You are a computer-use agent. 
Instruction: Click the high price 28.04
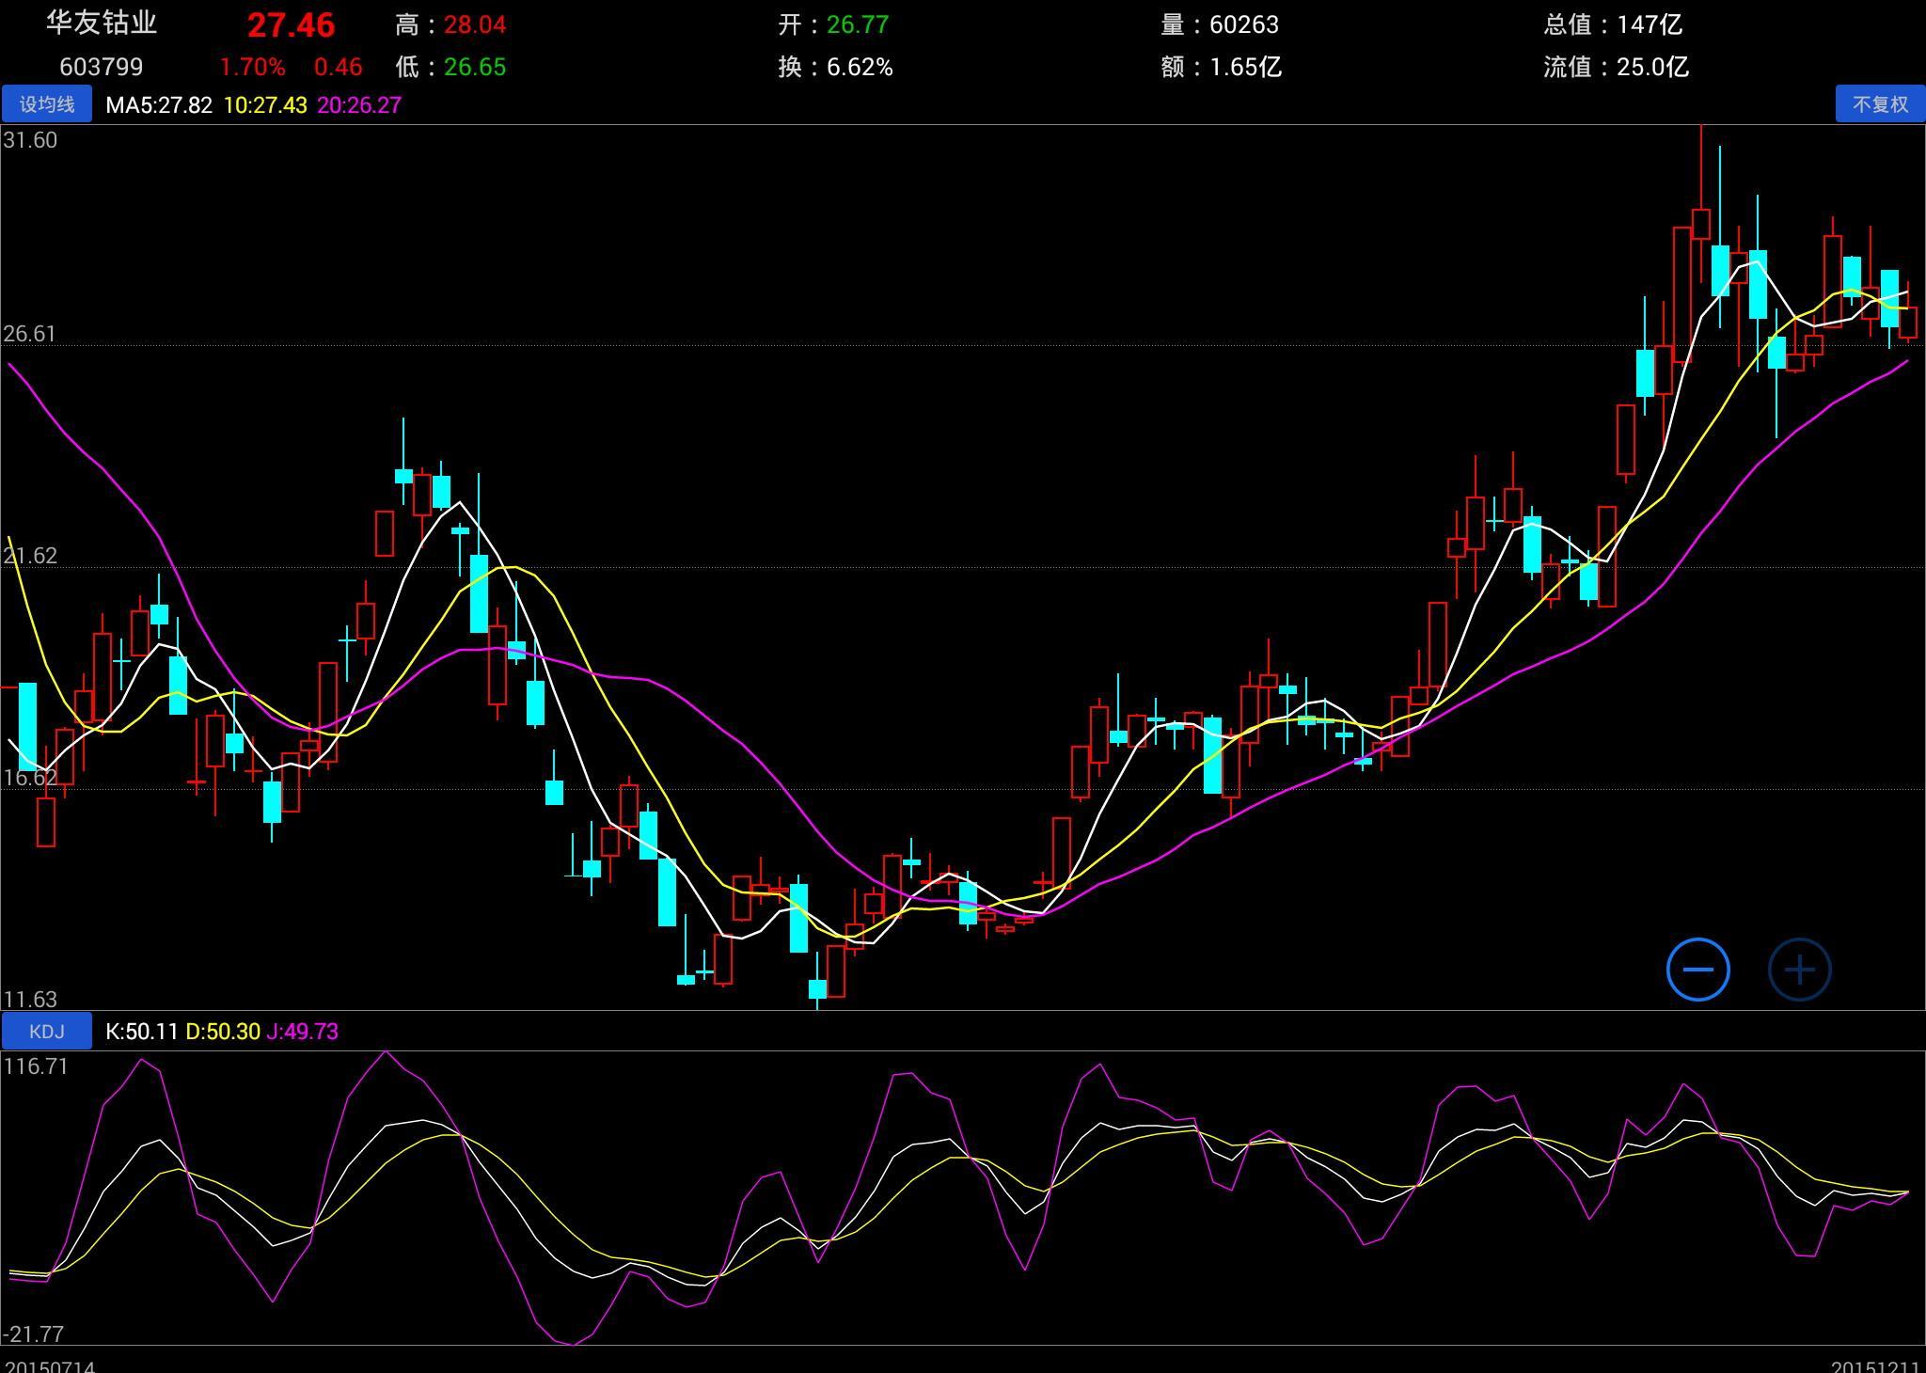click(x=475, y=24)
